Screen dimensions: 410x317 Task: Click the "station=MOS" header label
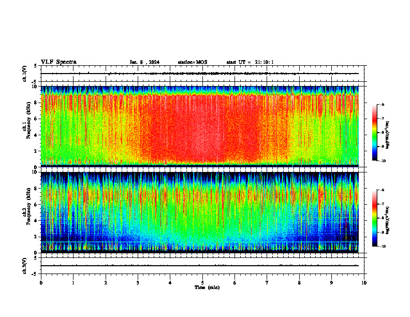(193, 62)
